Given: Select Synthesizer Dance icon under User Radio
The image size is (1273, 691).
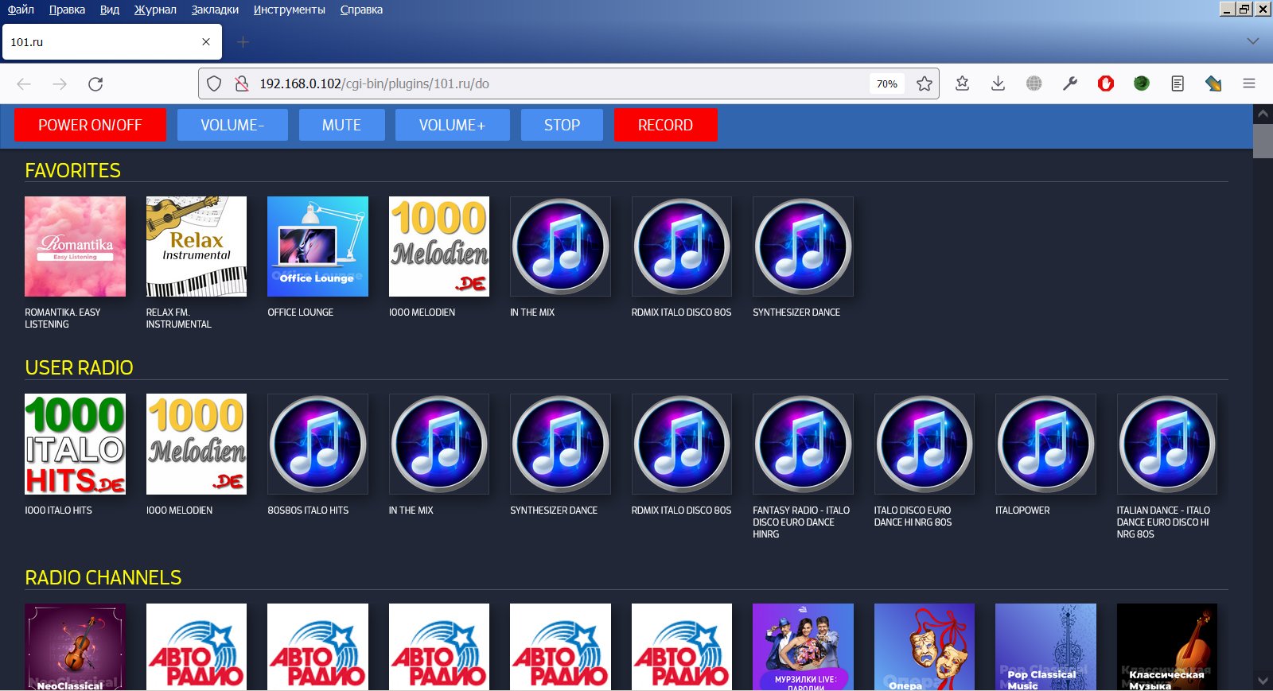Looking at the screenshot, I should [x=560, y=444].
